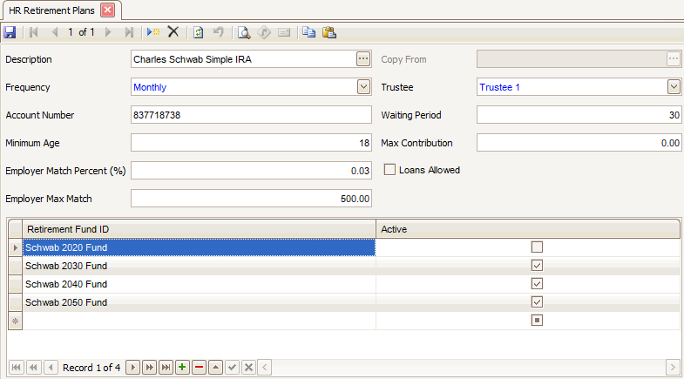
Task: Click the edit up-triangle navigator button
Action: pos(215,367)
